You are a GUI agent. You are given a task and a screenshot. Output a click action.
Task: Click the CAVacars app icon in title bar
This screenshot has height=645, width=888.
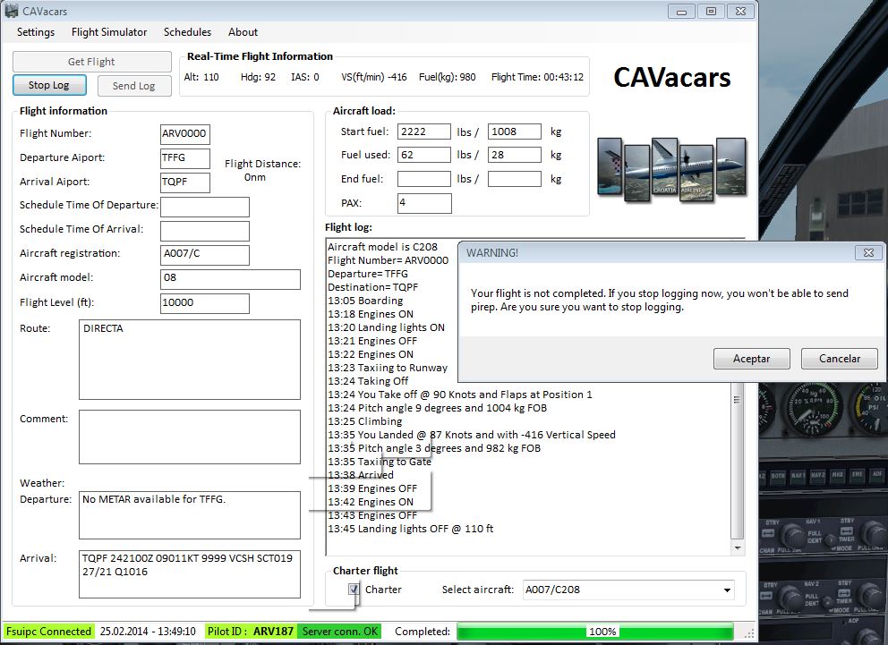click(x=12, y=11)
